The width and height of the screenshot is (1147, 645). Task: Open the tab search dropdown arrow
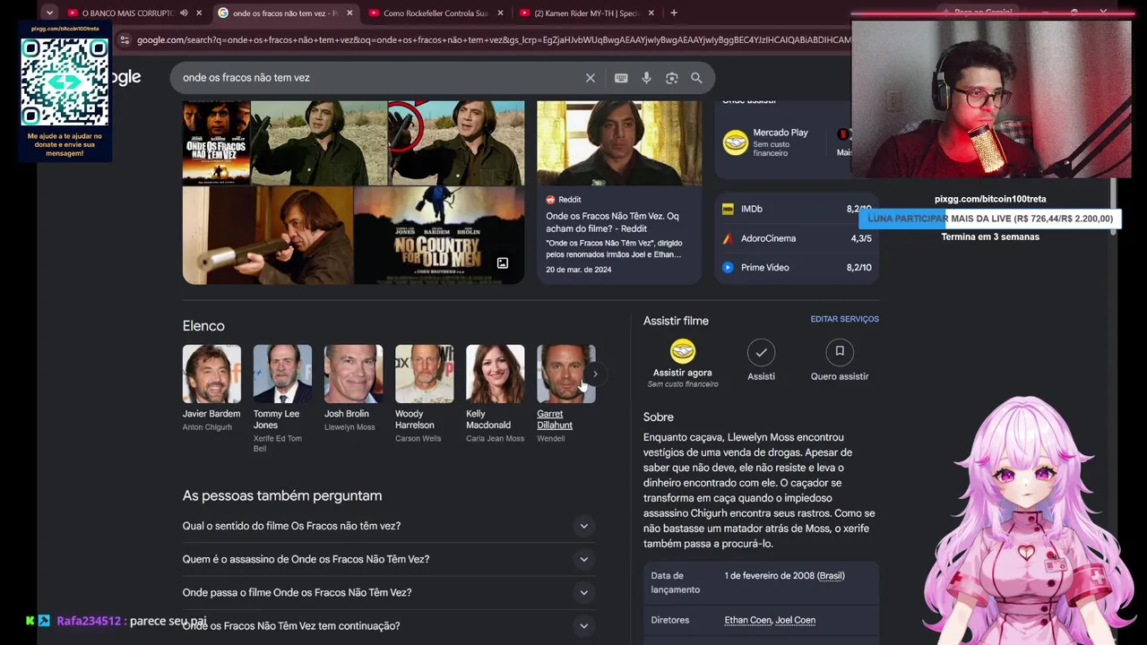pyautogui.click(x=49, y=13)
